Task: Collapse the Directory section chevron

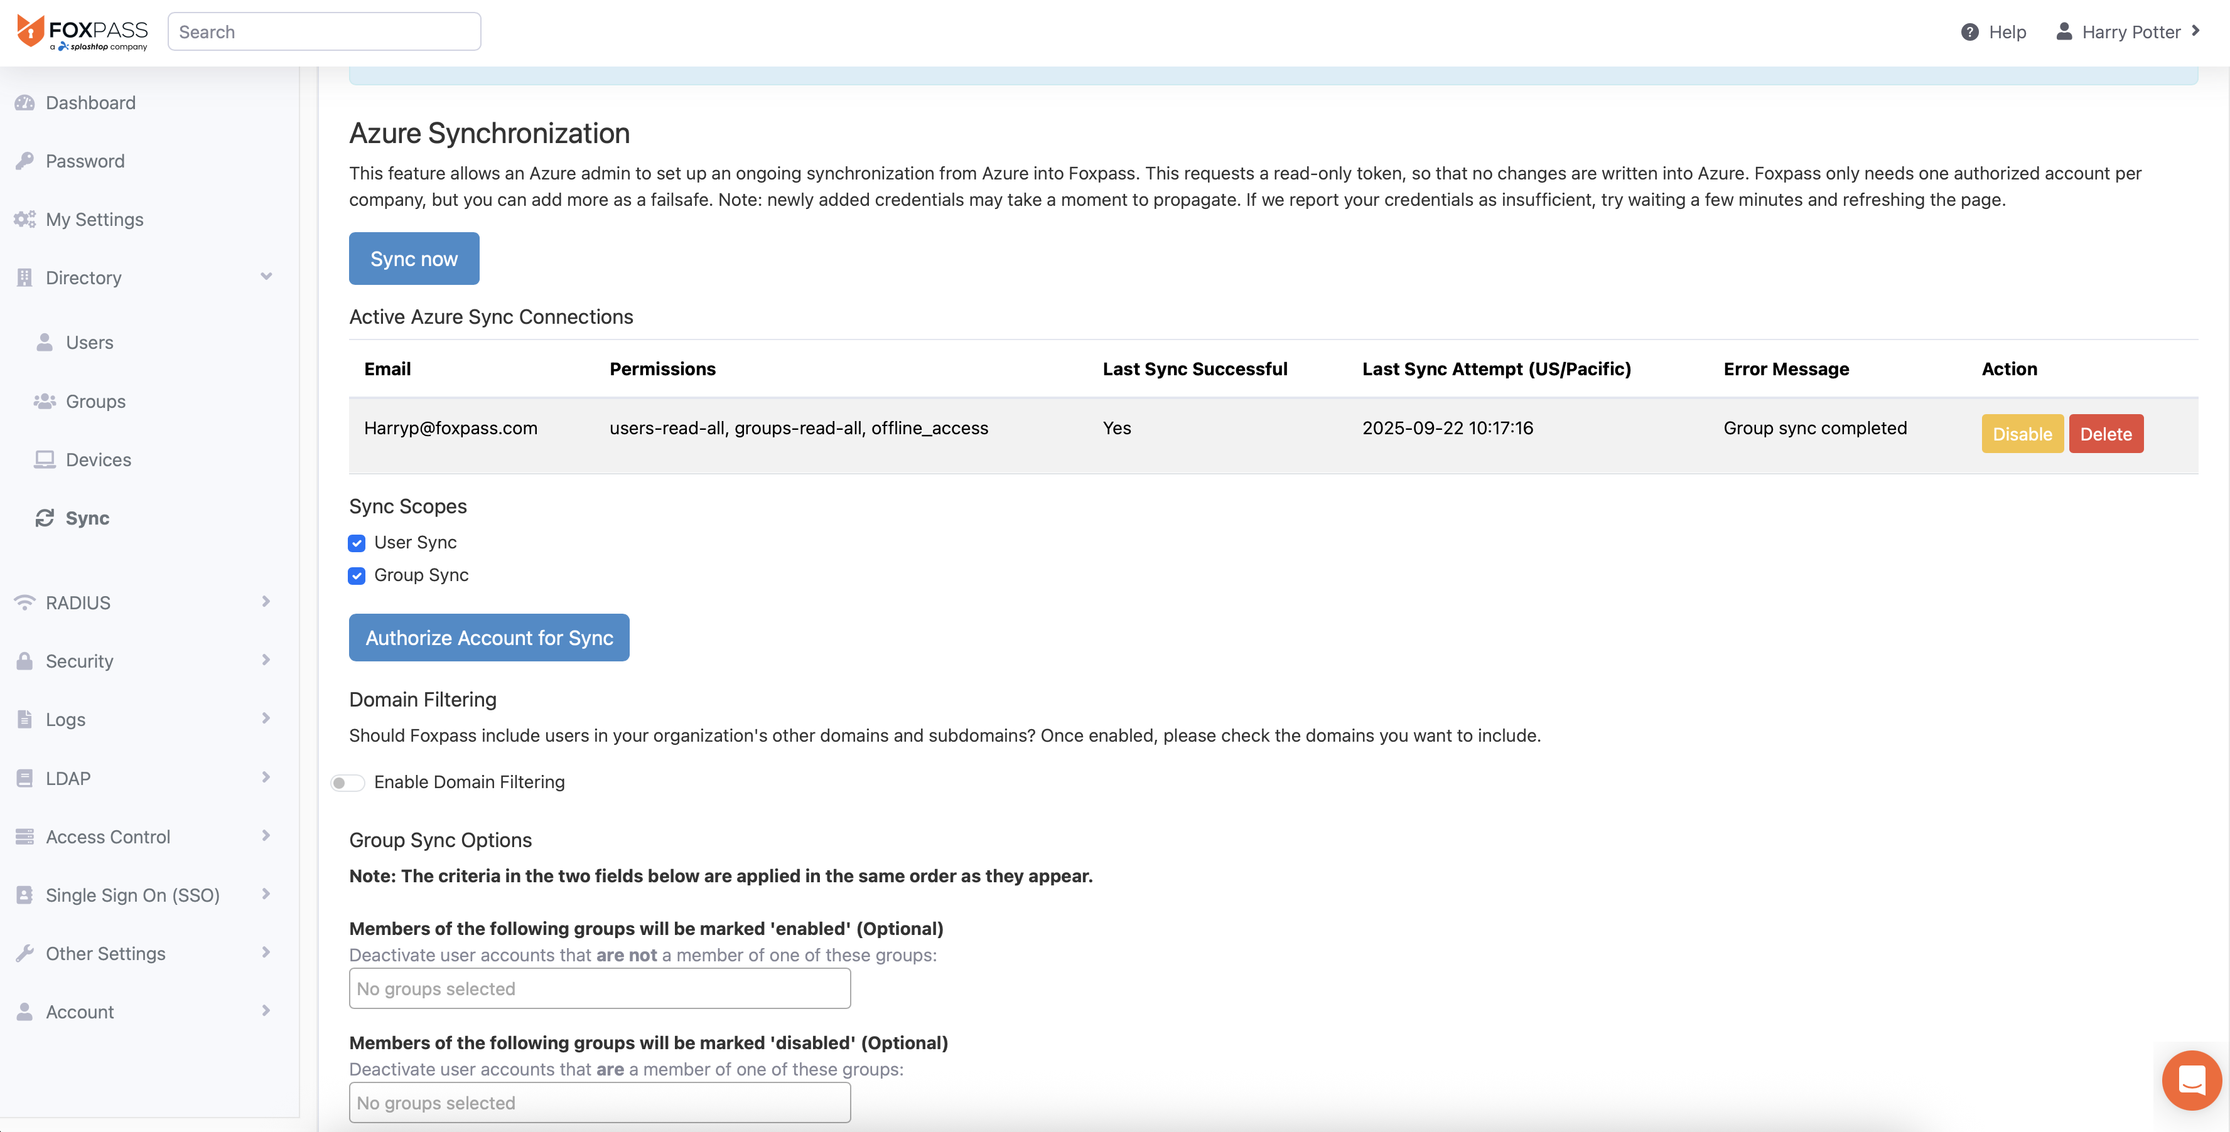Action: [x=266, y=277]
